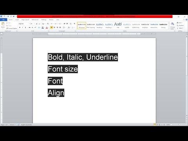Switch to the Home tab
Viewport: 188px width, 141px height.
tap(11, 20)
